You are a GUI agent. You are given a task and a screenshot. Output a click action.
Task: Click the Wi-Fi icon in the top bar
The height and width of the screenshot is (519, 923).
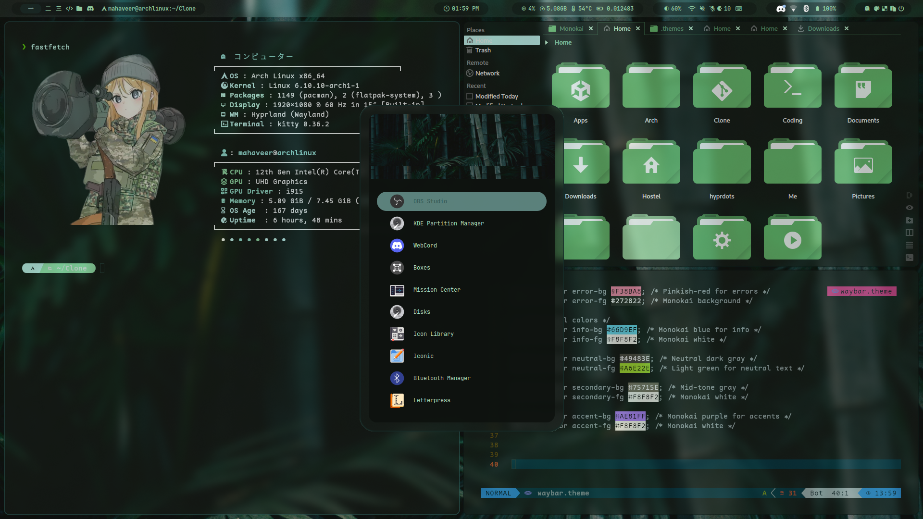pos(692,9)
